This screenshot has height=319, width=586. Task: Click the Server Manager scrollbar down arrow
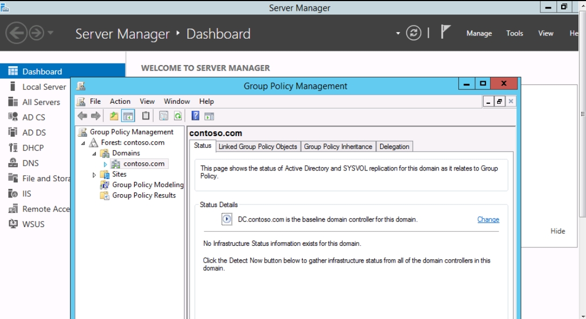click(x=583, y=316)
